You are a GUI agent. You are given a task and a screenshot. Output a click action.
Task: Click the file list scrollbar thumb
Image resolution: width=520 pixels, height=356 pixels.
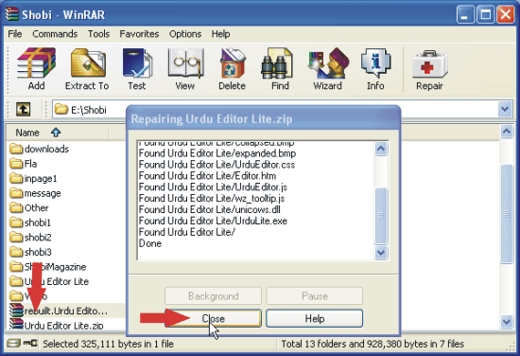tap(507, 214)
